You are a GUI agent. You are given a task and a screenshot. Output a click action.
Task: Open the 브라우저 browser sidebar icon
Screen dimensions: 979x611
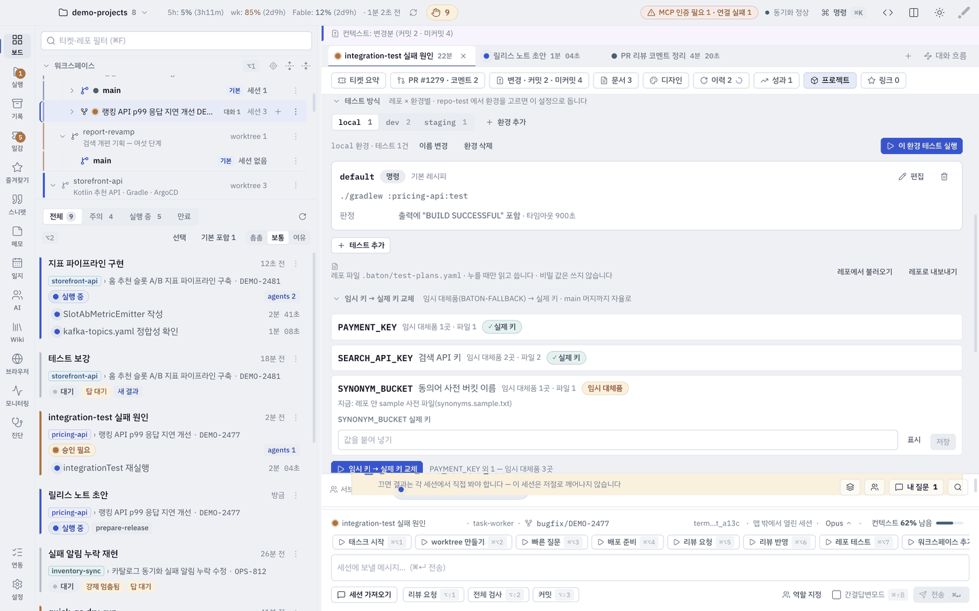click(x=17, y=364)
